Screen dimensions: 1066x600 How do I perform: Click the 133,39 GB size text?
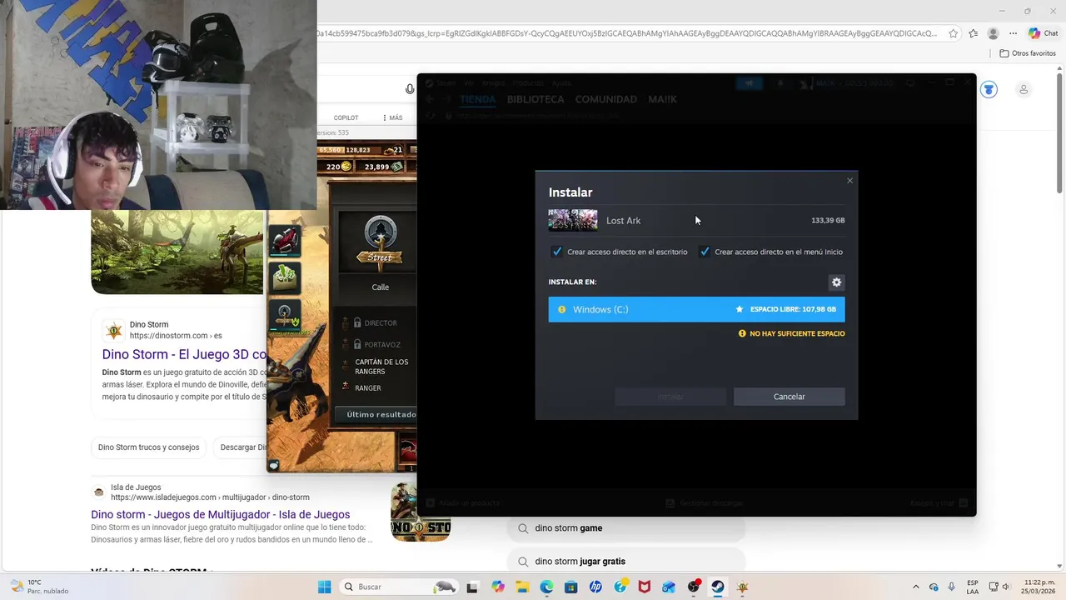pyautogui.click(x=828, y=221)
